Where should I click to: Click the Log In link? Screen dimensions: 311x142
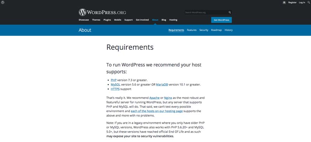coord(302,3)
